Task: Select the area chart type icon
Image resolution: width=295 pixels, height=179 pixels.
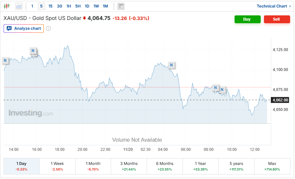Action: coord(19,6)
